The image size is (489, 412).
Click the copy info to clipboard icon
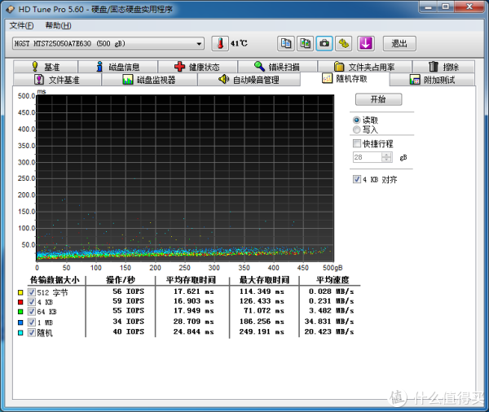pos(286,43)
